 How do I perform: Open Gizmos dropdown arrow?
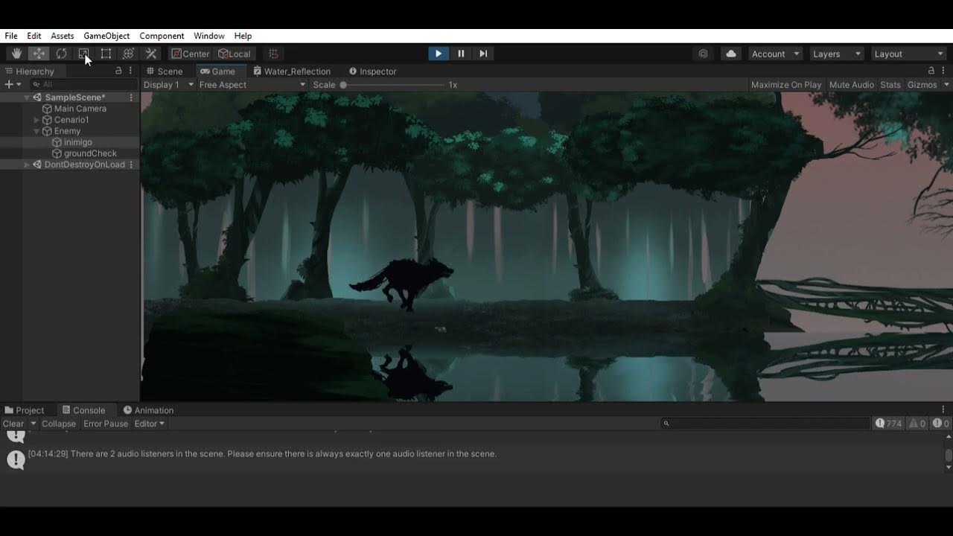945,85
